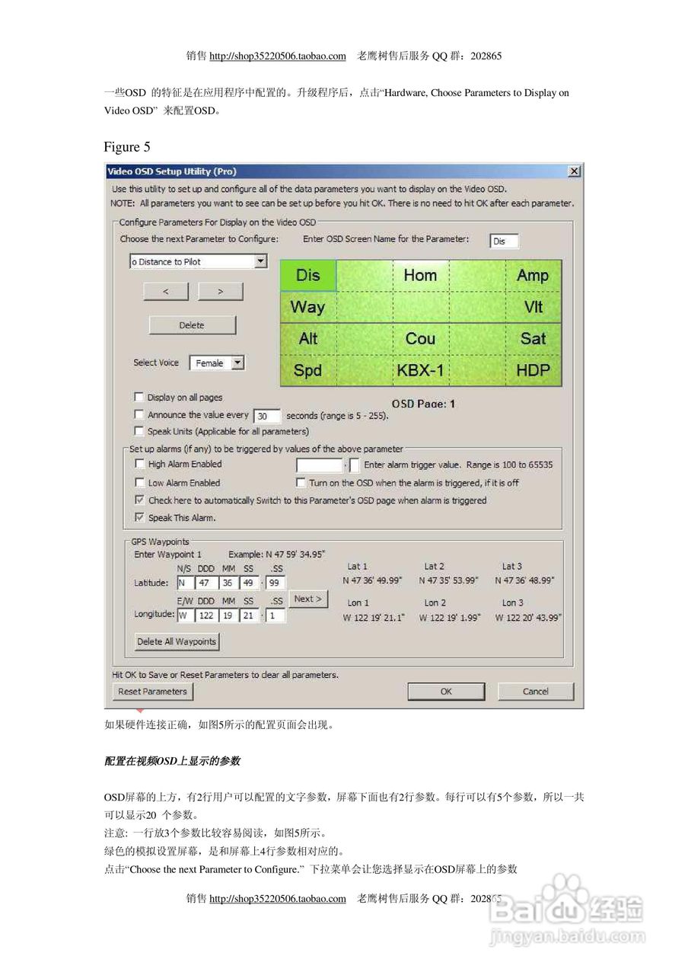Viewport: 688px width, 975px height.
Task: Select the Vlt cell in OSD preview
Action: coord(534,307)
